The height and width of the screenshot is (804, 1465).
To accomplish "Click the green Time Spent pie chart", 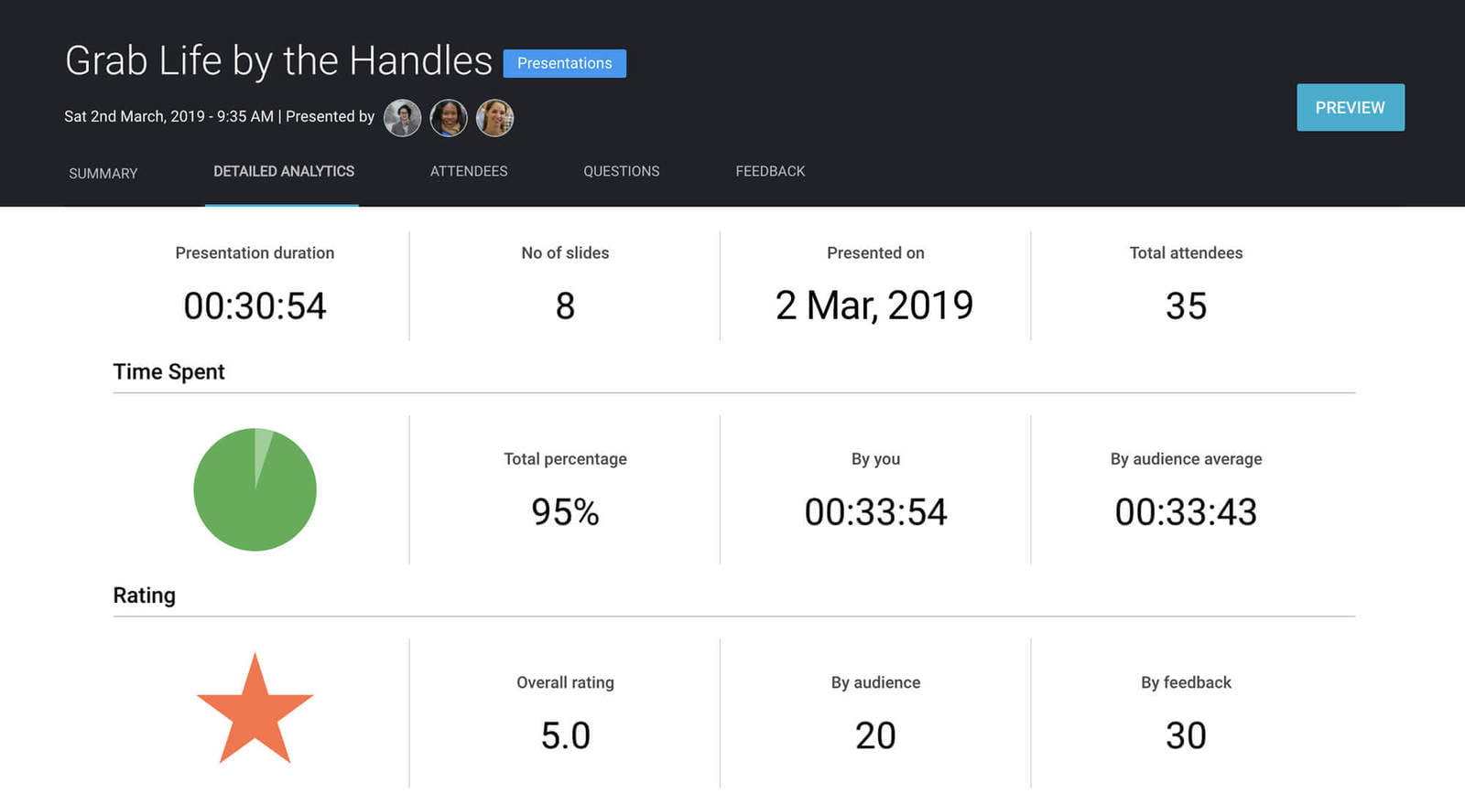I will 255,489.
